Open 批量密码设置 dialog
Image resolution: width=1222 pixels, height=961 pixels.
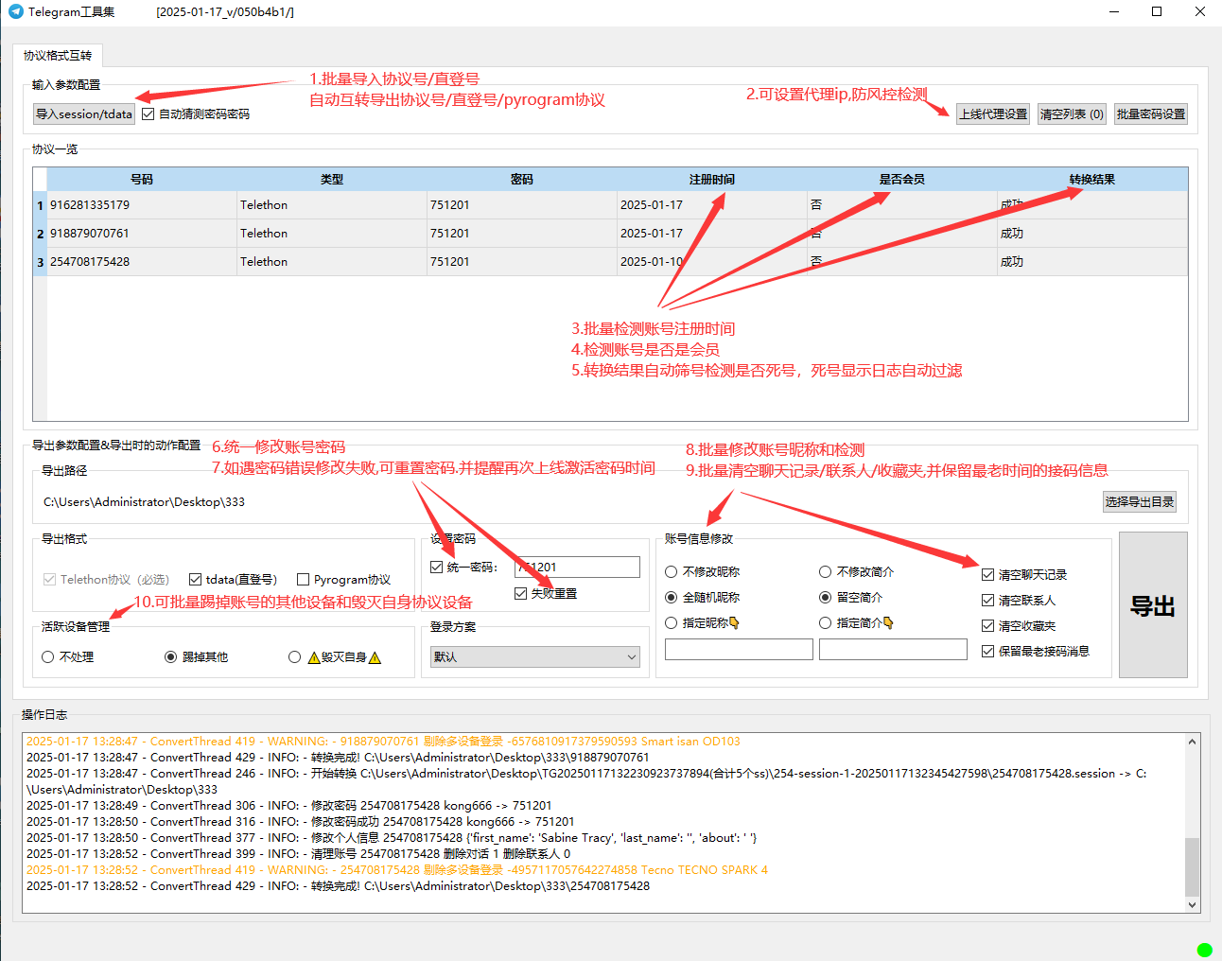click(1151, 114)
